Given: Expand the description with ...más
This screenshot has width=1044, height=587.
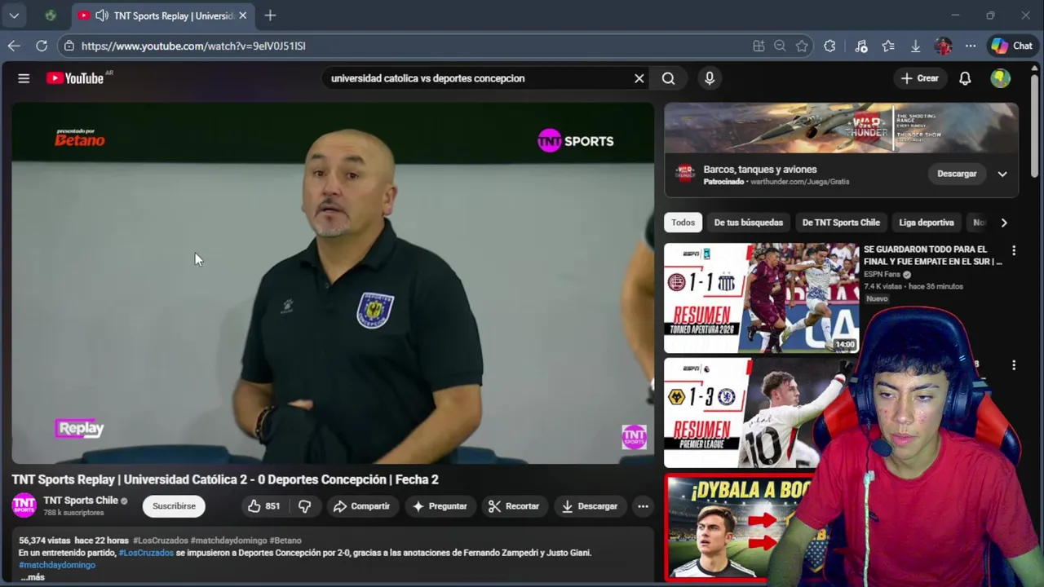Looking at the screenshot, I should 32,577.
